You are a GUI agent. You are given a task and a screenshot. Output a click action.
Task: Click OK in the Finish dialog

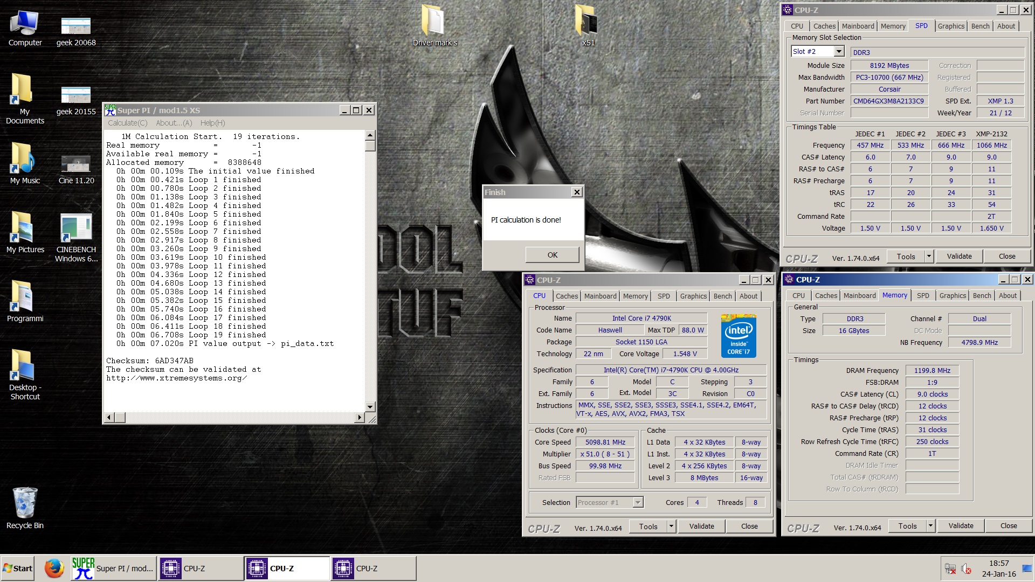click(x=553, y=255)
